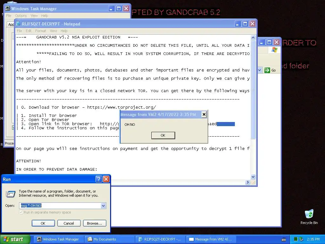325x244 pixels.
Task: Click Notepad's scroll down arrow
Action: (253, 177)
